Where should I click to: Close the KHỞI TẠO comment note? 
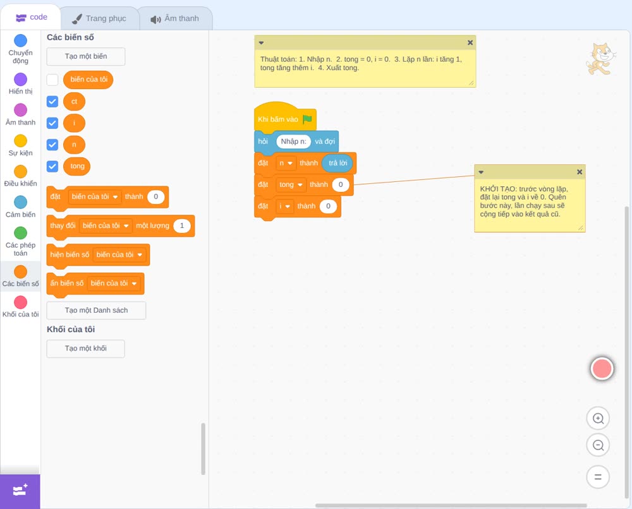[580, 172]
